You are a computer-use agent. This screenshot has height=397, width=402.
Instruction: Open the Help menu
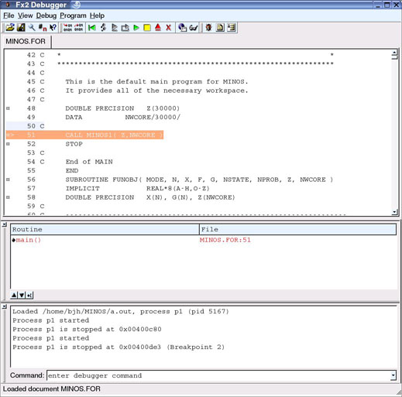(x=97, y=15)
